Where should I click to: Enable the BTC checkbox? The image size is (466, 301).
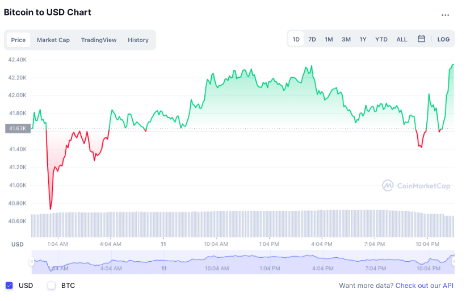coord(52,286)
